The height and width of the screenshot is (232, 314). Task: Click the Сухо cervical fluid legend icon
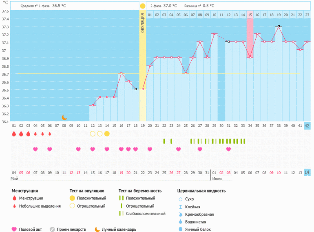pos(180,199)
